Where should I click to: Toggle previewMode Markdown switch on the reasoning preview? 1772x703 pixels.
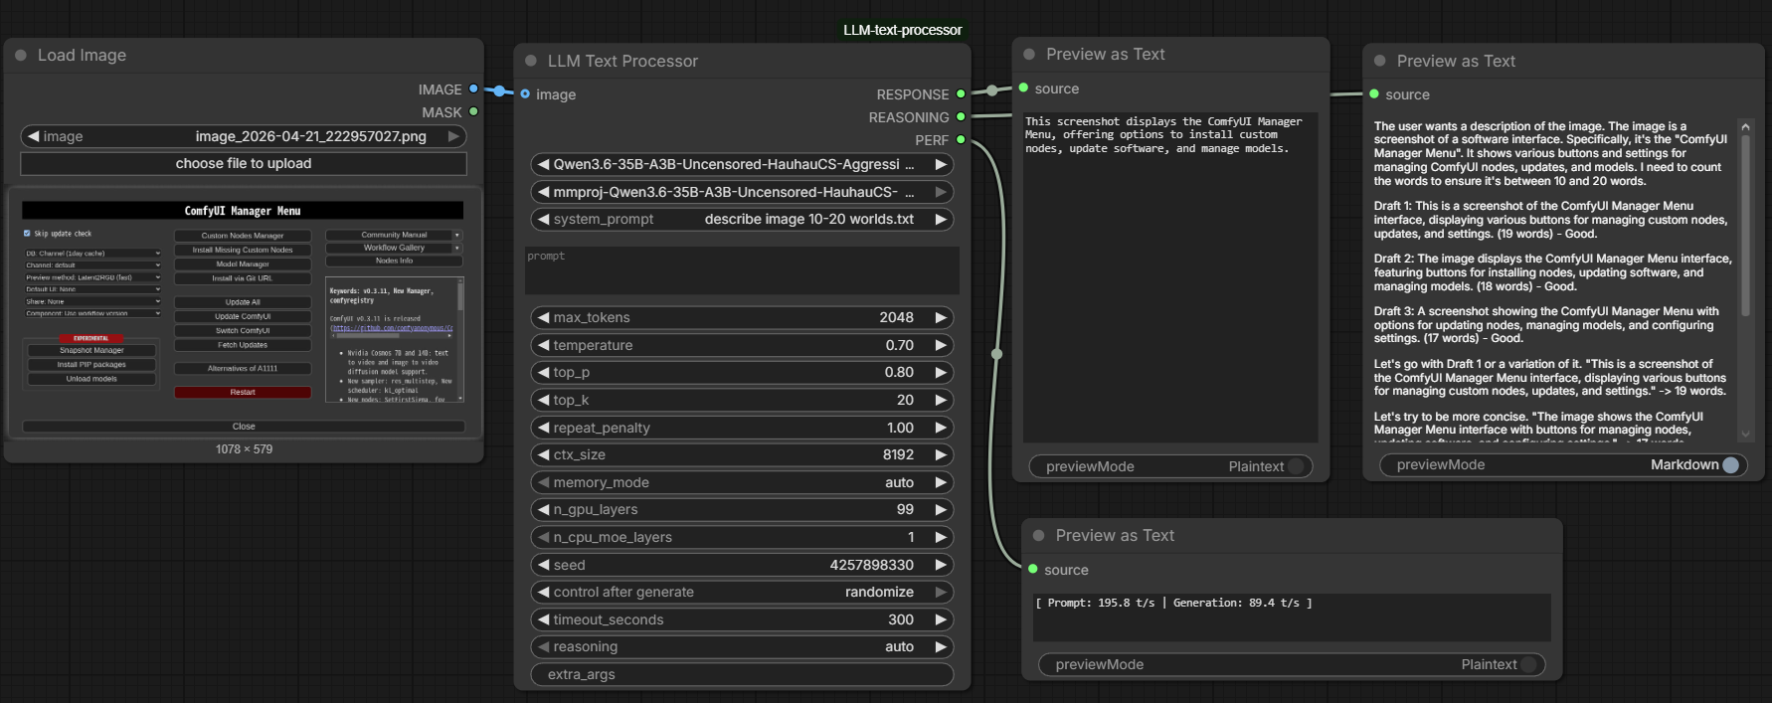(1731, 465)
